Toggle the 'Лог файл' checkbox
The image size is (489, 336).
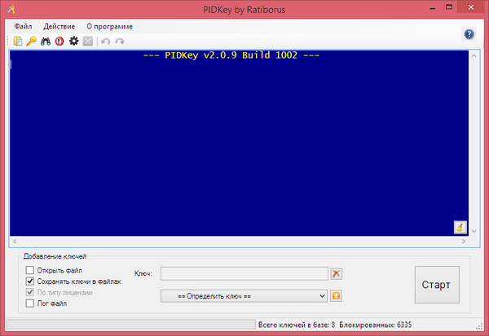click(31, 303)
